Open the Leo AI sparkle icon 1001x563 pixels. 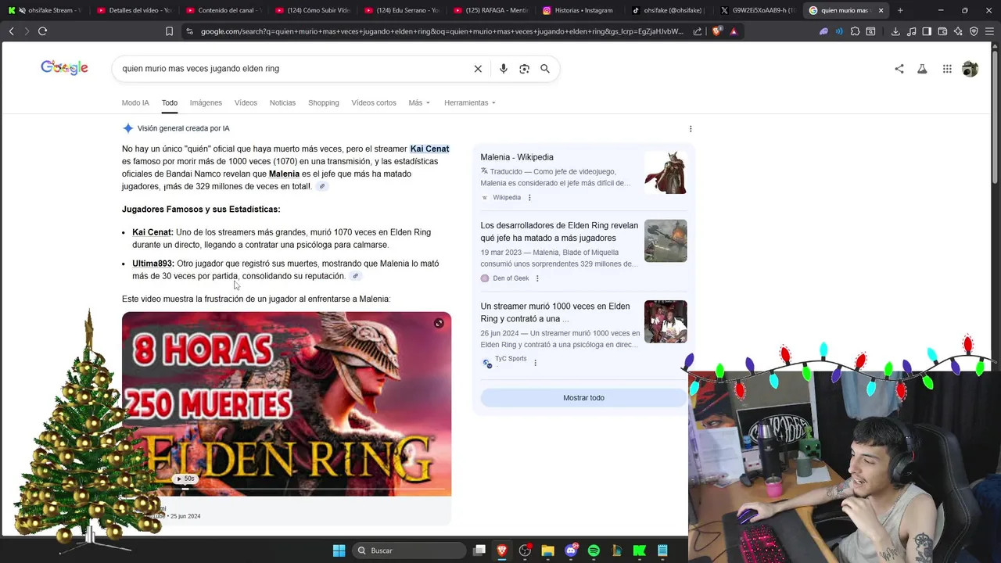[x=958, y=31]
